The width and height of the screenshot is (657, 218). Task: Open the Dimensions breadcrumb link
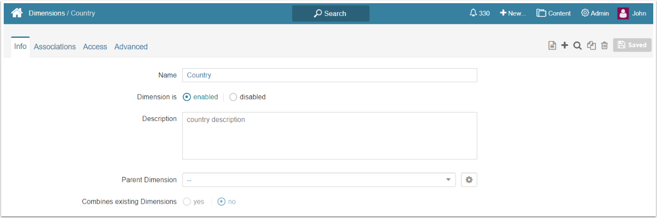coord(47,13)
